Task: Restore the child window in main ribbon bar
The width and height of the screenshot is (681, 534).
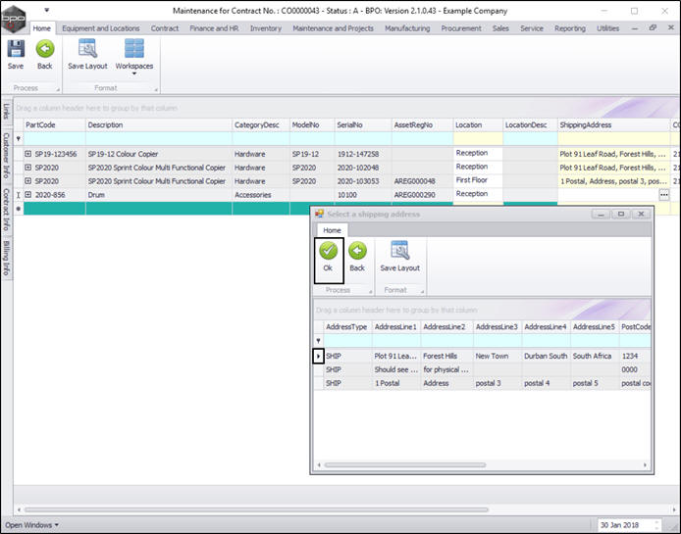Action: coord(653,27)
